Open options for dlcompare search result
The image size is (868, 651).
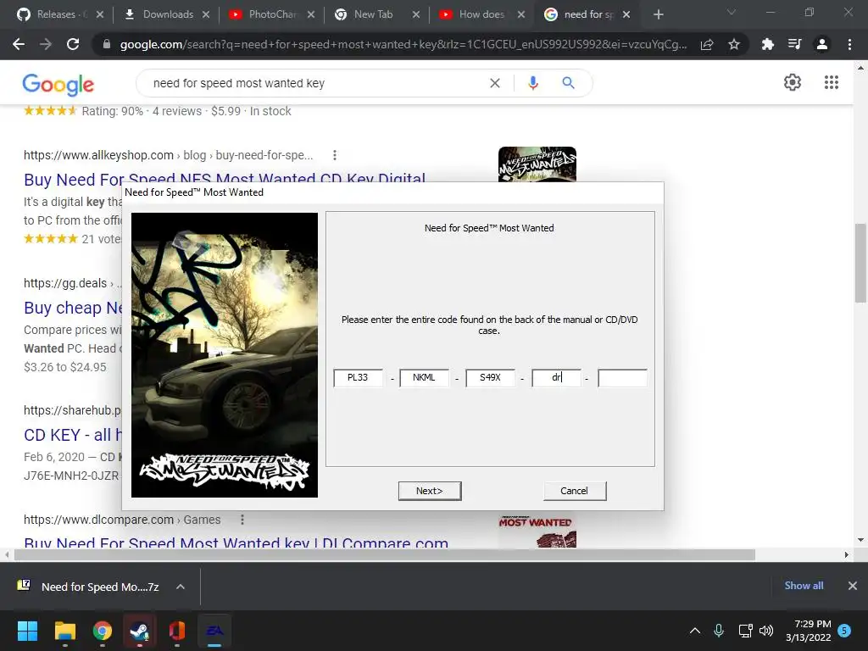(x=242, y=520)
